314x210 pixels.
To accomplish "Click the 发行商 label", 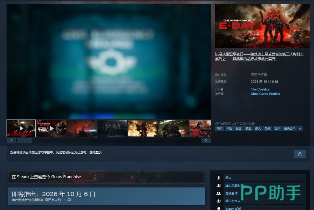I will 219,94.
